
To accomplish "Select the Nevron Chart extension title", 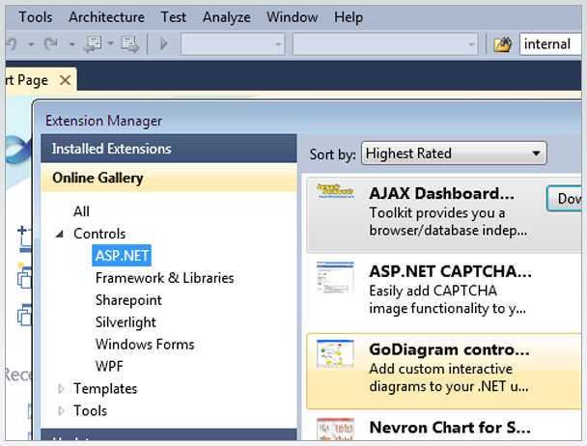I will coord(450,428).
